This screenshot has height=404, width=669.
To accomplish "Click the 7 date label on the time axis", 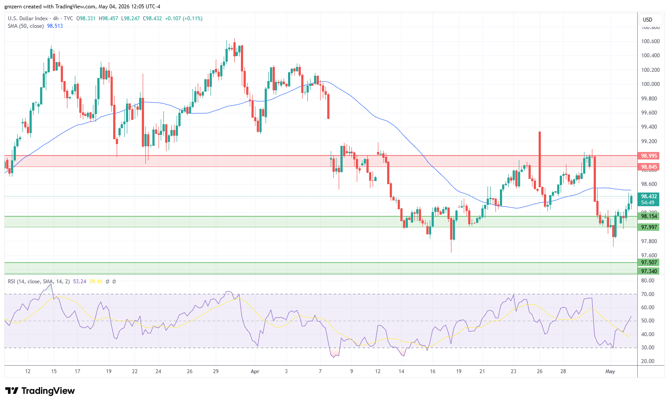I will [320, 371].
